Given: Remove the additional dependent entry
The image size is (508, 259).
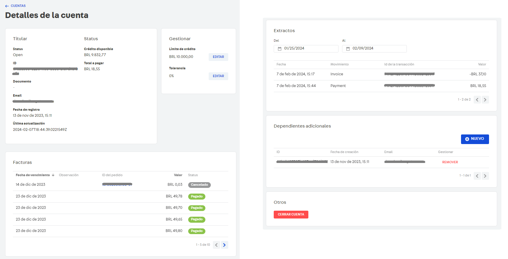Looking at the screenshot, I should [x=450, y=162].
